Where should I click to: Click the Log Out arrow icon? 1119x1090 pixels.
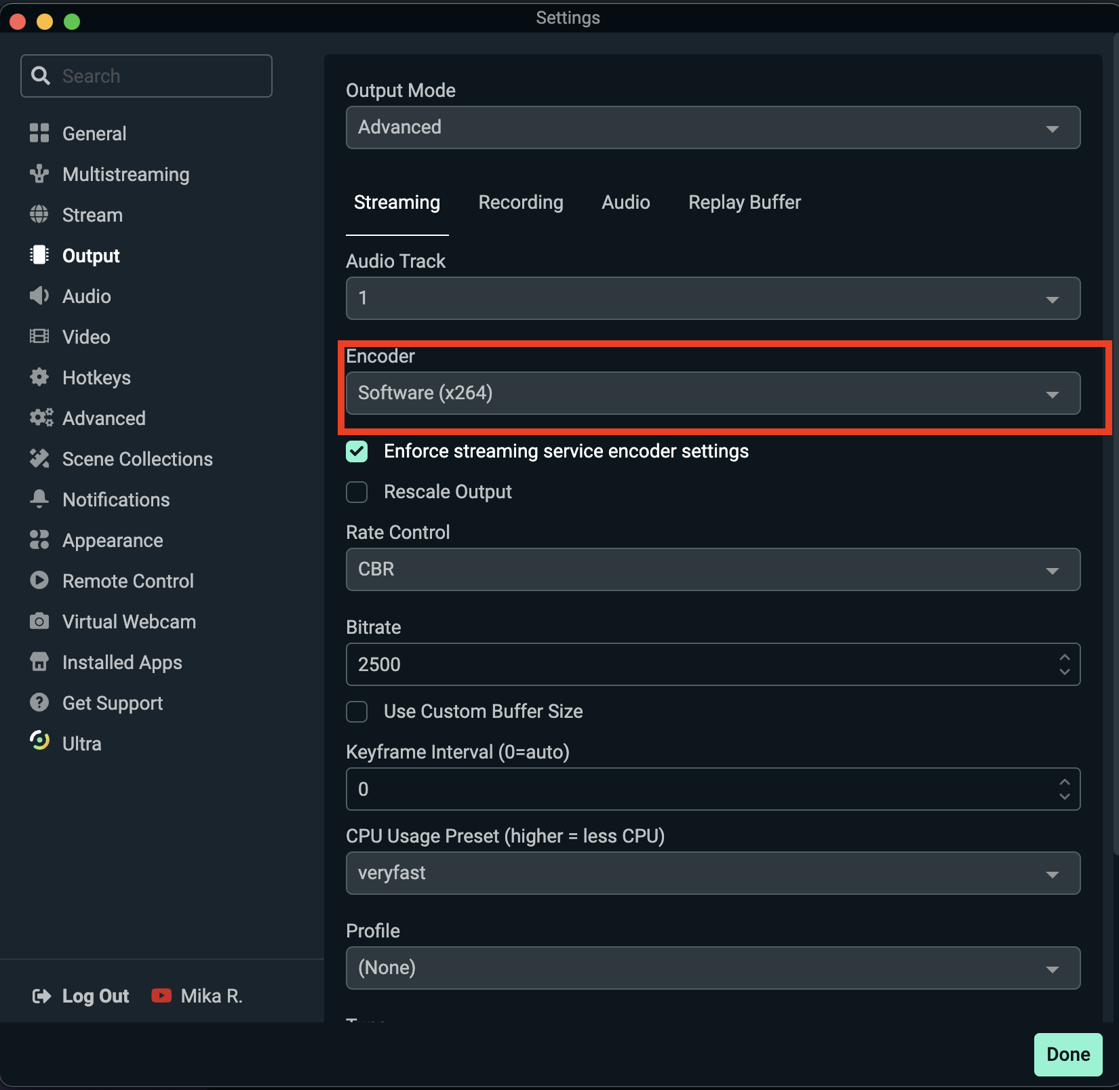(x=41, y=996)
